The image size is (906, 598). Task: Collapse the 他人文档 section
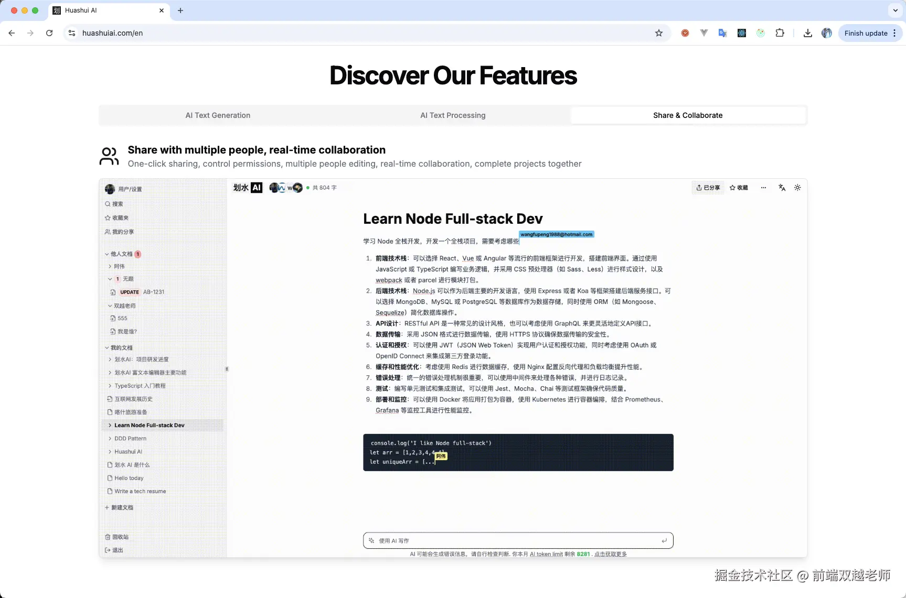click(x=106, y=254)
